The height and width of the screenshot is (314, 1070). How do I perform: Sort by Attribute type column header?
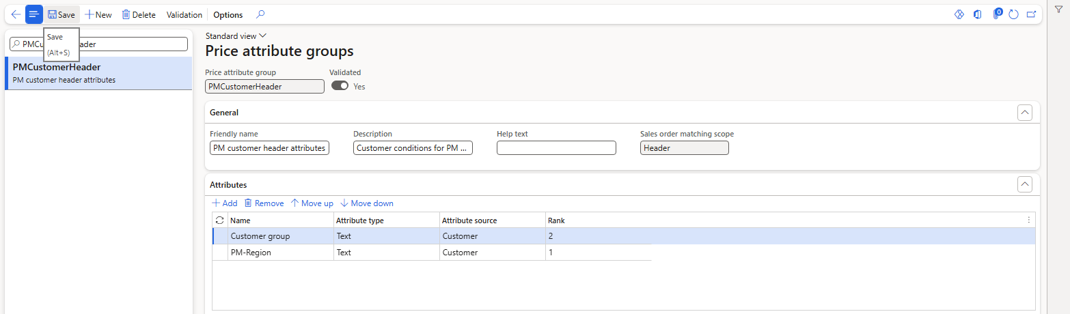pyautogui.click(x=386, y=220)
